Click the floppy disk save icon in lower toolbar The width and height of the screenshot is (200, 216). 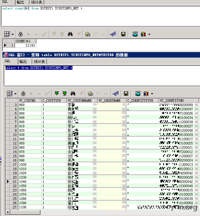tap(126, 94)
